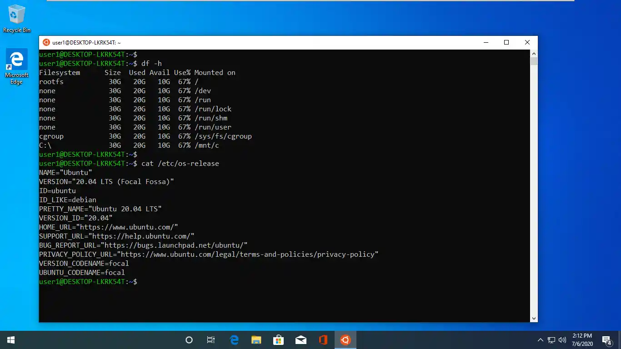Click the Ubuntu icon in the terminal title bar
Screen dimensions: 621x349
(46, 42)
